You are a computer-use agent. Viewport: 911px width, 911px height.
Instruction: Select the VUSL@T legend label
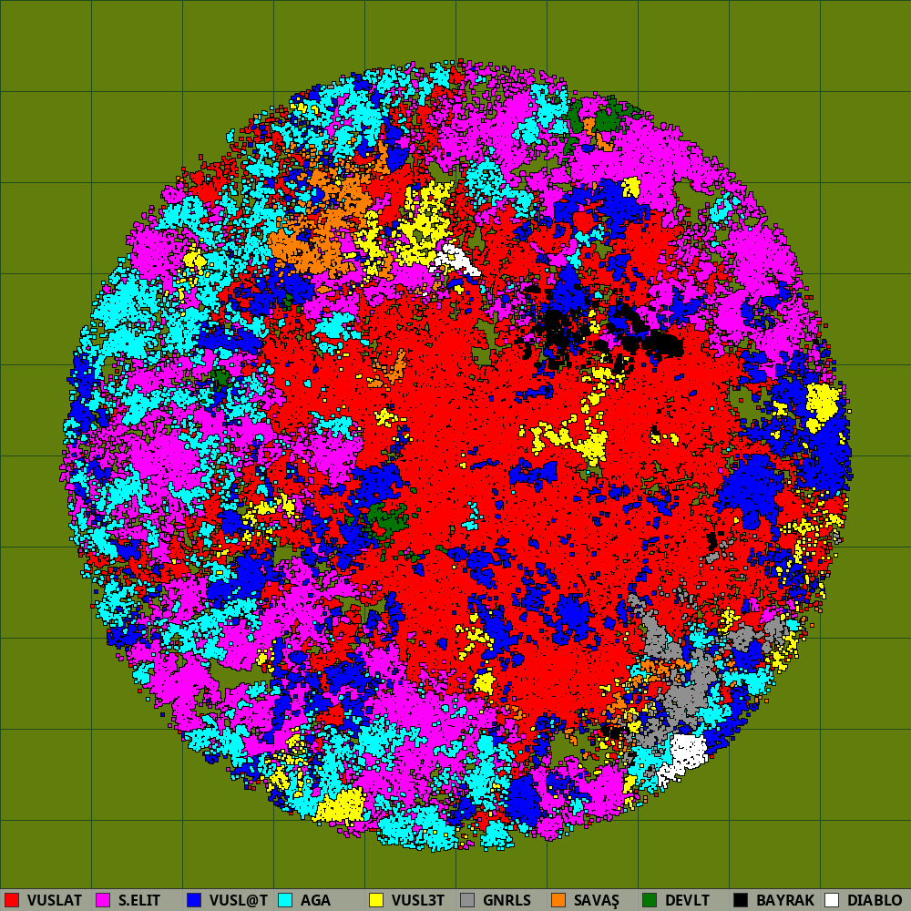pos(239,901)
